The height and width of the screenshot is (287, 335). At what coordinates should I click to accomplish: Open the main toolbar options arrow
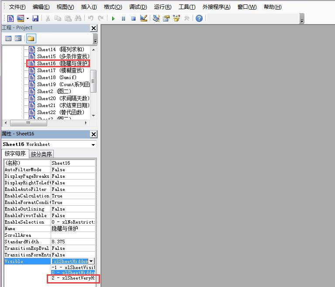pyautogui.click(x=302, y=19)
